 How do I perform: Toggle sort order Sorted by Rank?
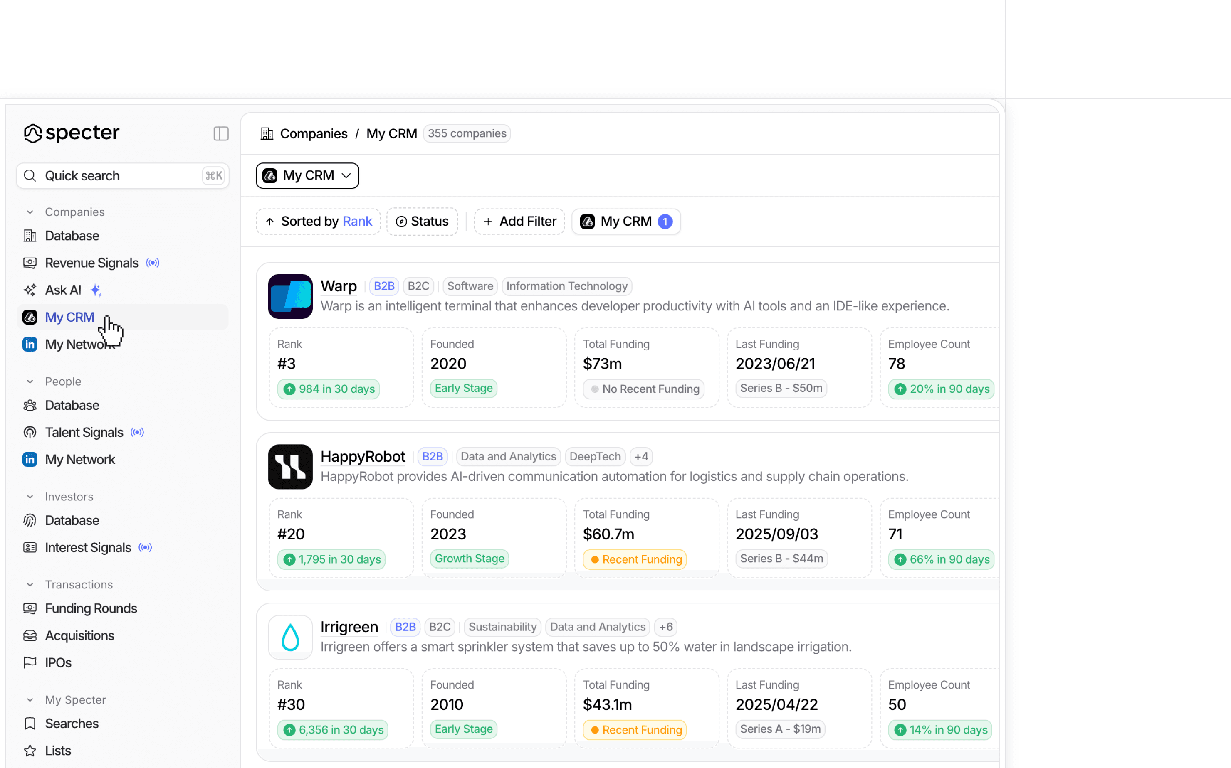pos(318,222)
